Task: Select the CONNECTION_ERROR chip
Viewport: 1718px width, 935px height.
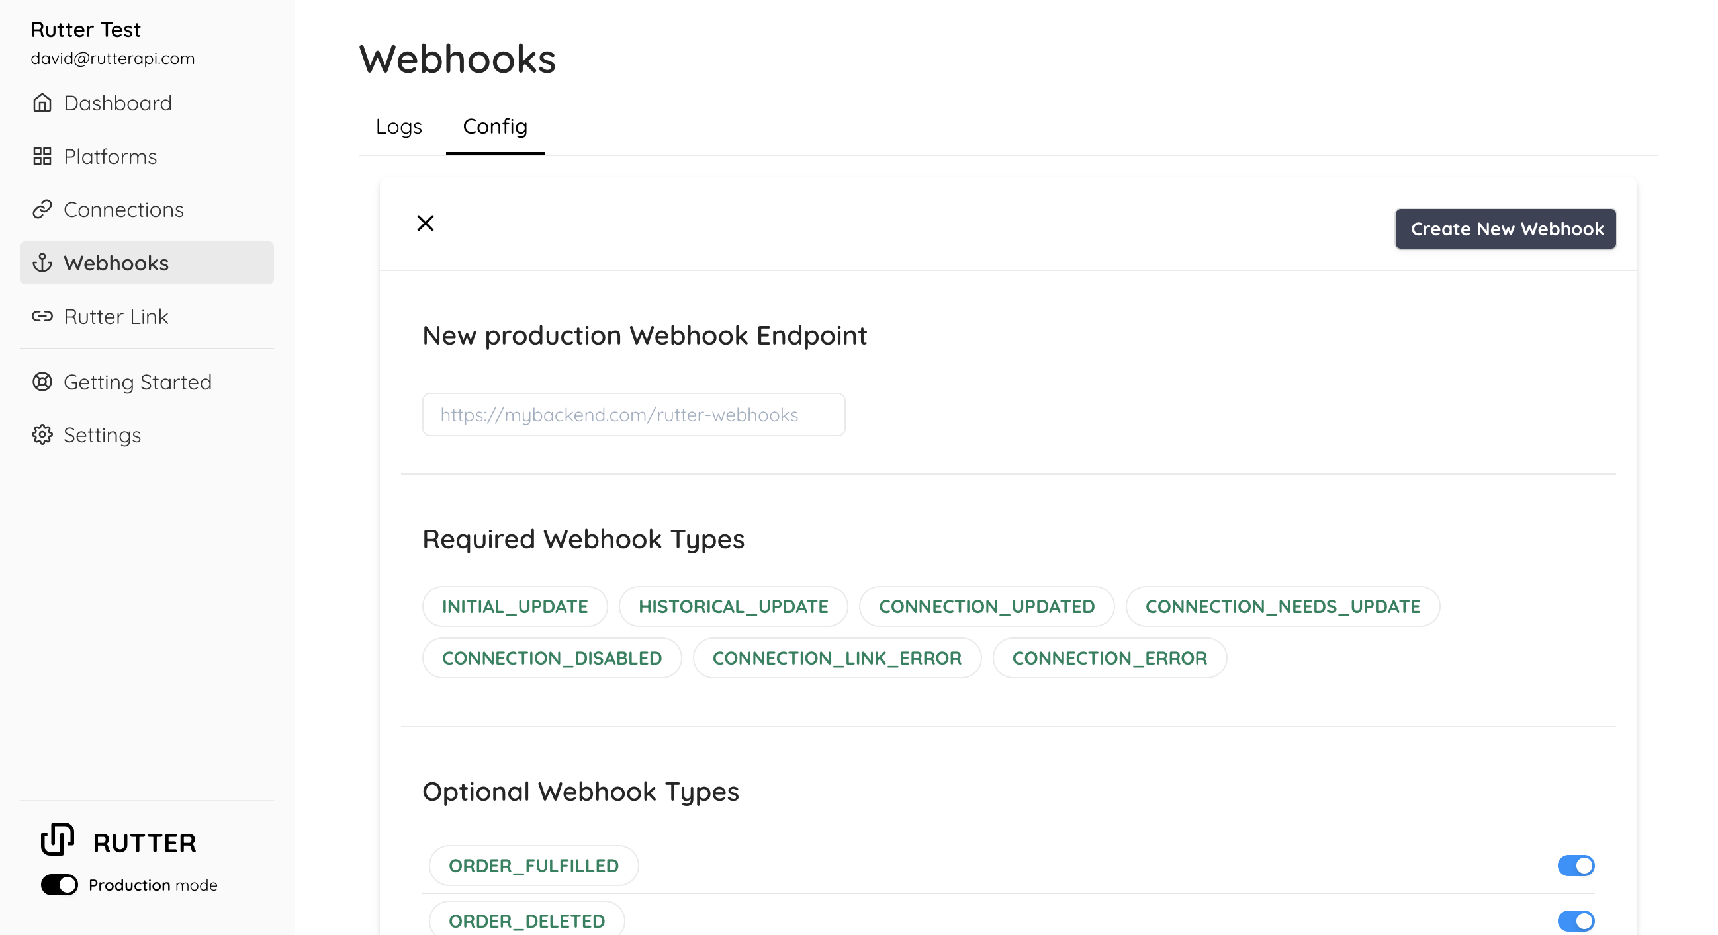Action: tap(1109, 658)
